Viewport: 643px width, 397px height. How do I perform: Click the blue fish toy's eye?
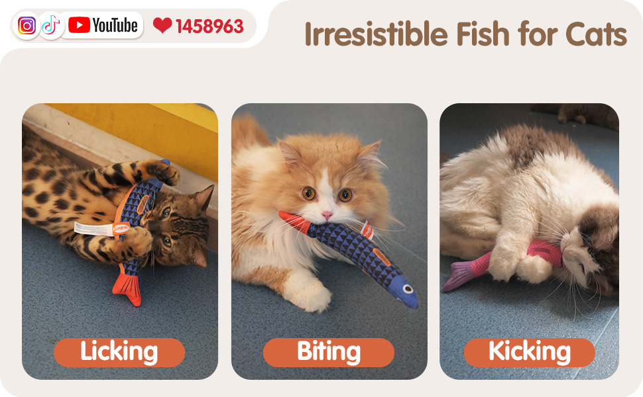(x=408, y=289)
